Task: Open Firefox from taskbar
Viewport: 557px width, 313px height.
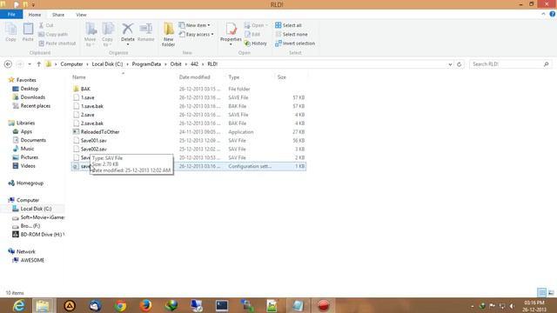Action: pyautogui.click(x=145, y=305)
